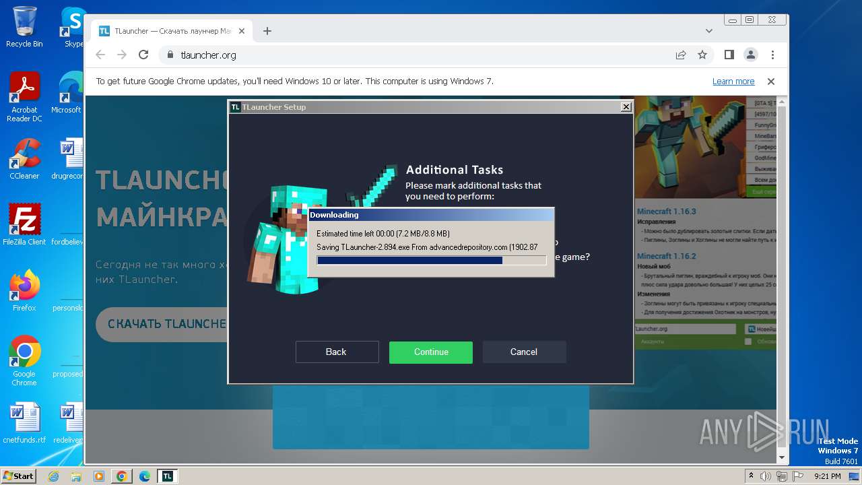
Task: Open Firefox desktop icon
Action: [24, 290]
